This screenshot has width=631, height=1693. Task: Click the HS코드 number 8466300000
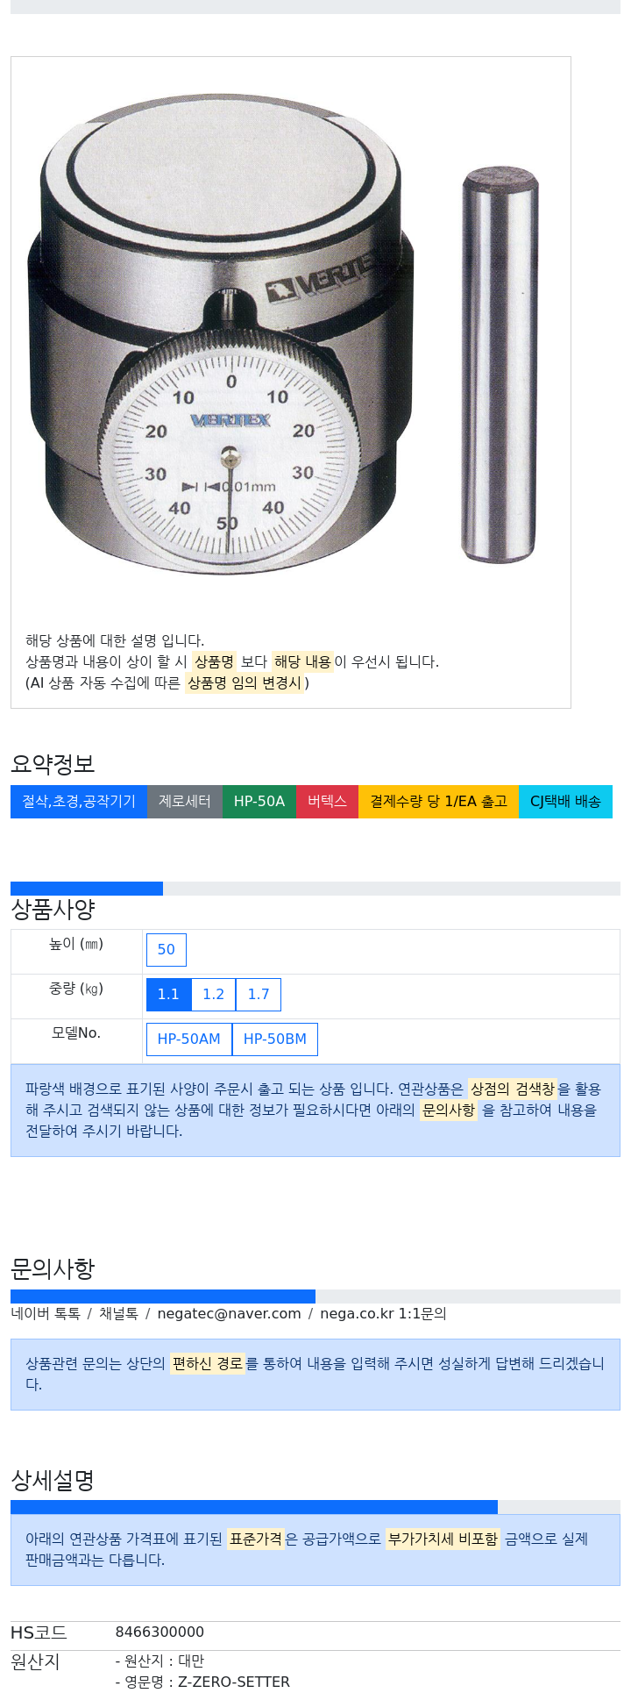pyautogui.click(x=160, y=1632)
